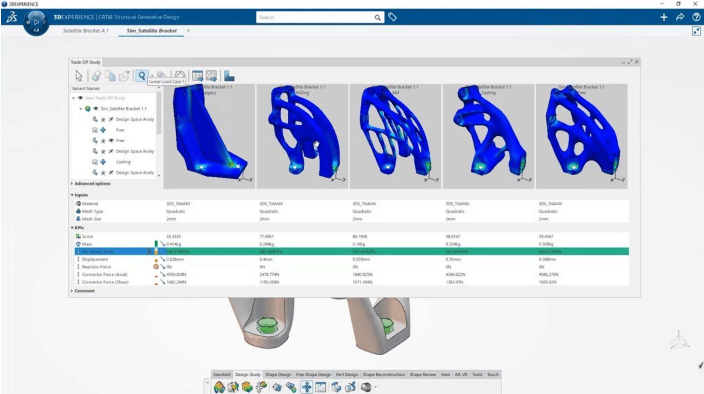Click the blue L-shaped chart icon
Screen dimensions: 704x394
[229, 76]
